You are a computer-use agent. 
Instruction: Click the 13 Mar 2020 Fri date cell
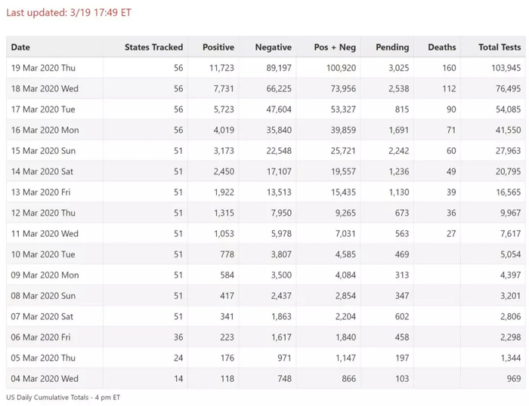[41, 192]
